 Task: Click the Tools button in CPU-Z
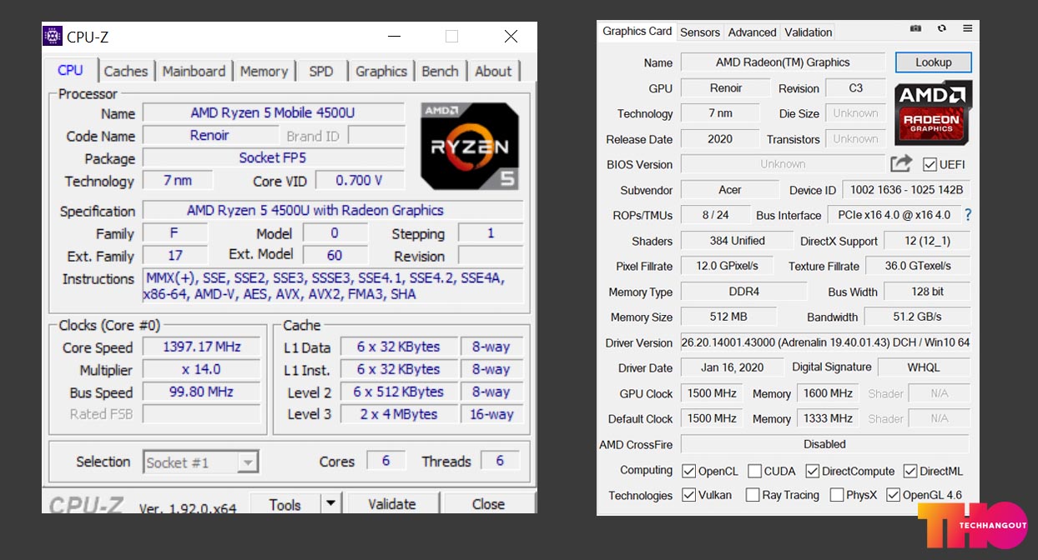tap(285, 503)
